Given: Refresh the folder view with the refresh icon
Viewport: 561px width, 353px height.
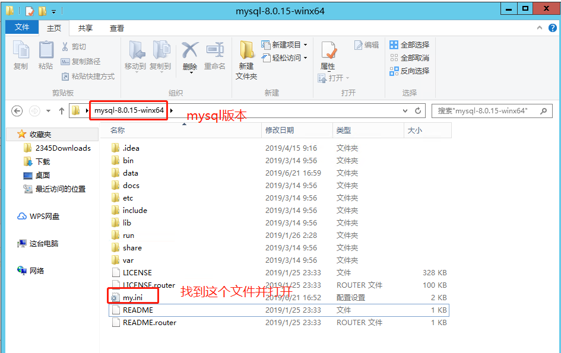Looking at the screenshot, I should (417, 110).
